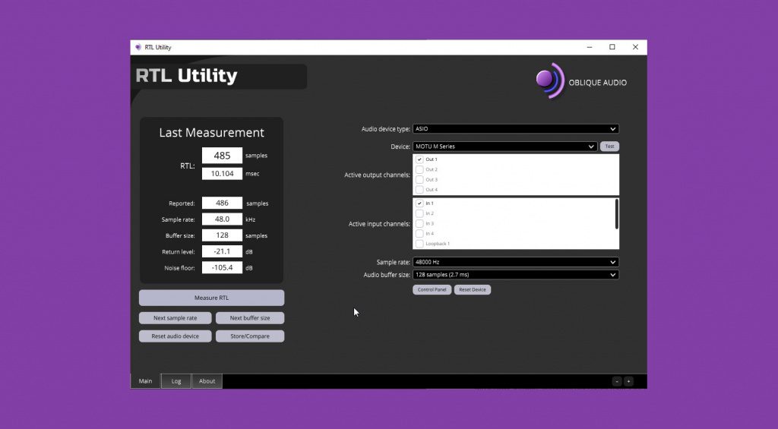This screenshot has height=429, width=778.
Task: Click the input channels list scrollbar
Action: 616,214
